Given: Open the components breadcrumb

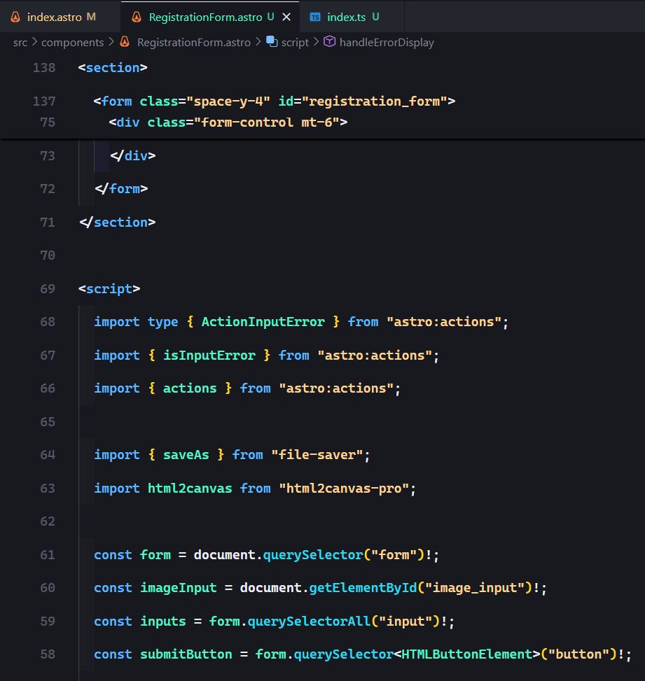Looking at the screenshot, I should pyautogui.click(x=73, y=42).
